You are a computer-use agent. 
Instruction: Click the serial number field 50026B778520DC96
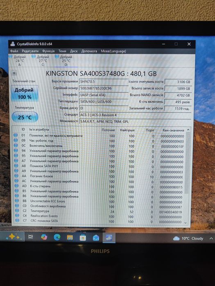point(104,88)
